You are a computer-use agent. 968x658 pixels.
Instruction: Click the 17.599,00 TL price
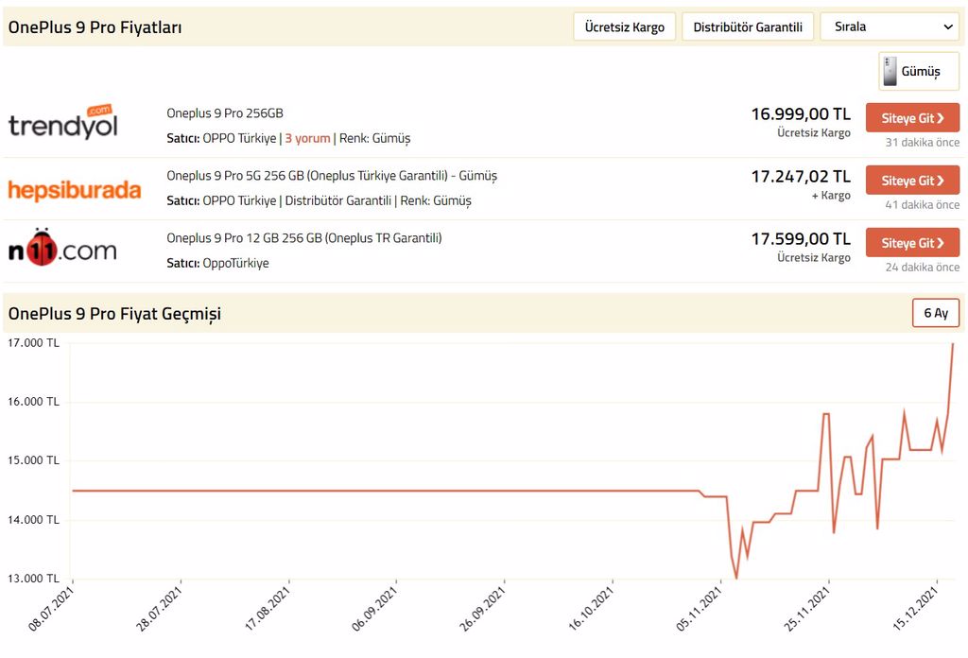[x=801, y=239]
